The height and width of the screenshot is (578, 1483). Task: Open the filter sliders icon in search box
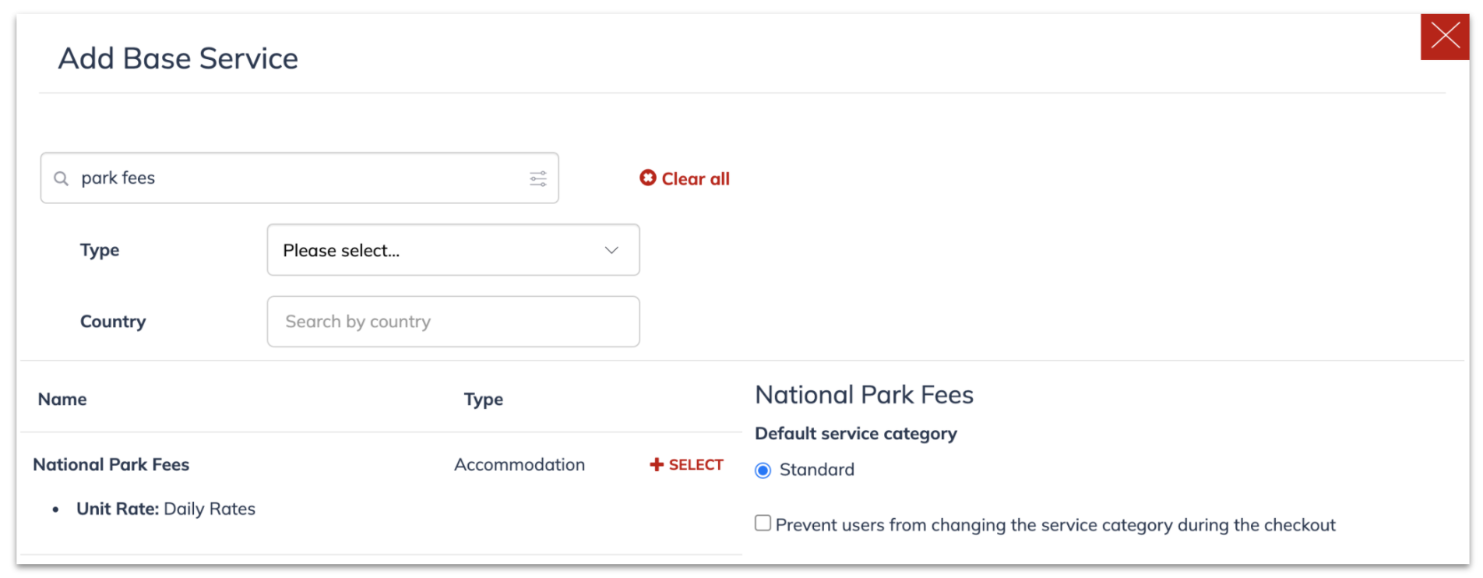pyautogui.click(x=538, y=178)
